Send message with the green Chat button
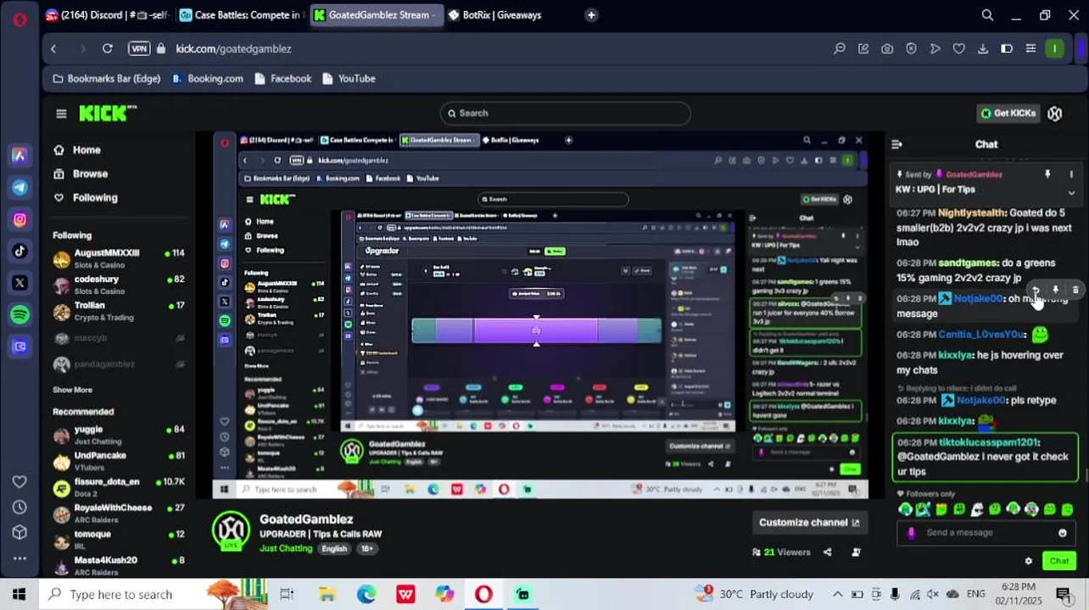This screenshot has height=610, width=1089. click(x=1059, y=561)
